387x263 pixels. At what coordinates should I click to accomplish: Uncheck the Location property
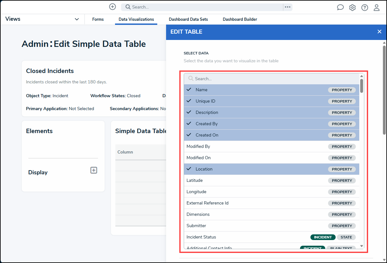(272, 169)
